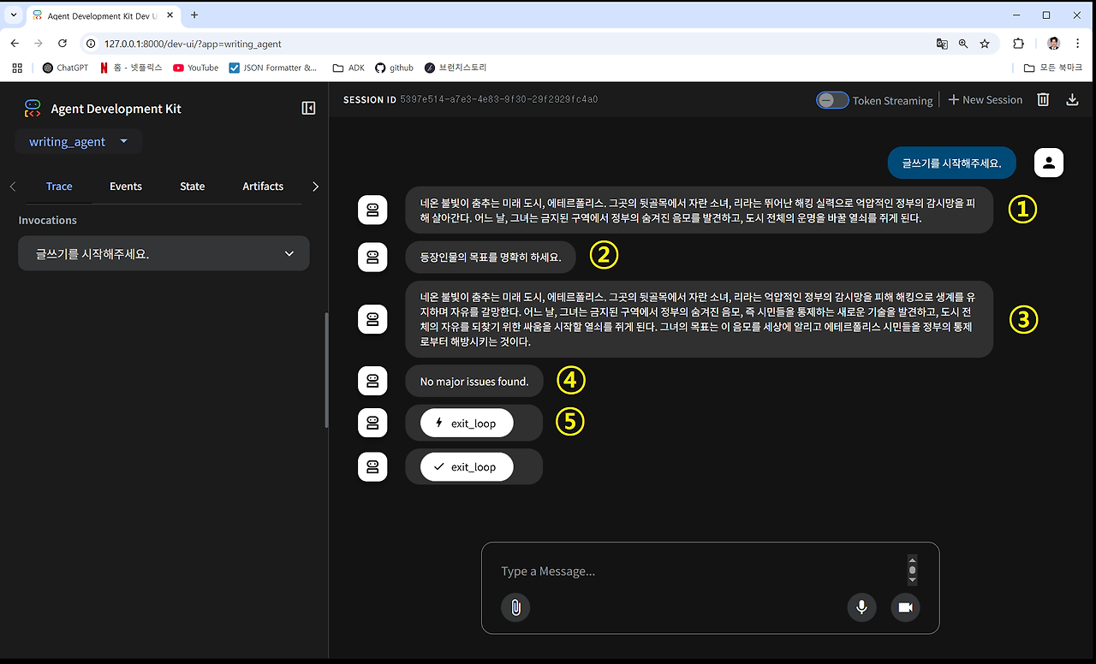This screenshot has width=1096, height=664.
Task: Click the user avatar beside the user message
Action: pyautogui.click(x=1049, y=163)
